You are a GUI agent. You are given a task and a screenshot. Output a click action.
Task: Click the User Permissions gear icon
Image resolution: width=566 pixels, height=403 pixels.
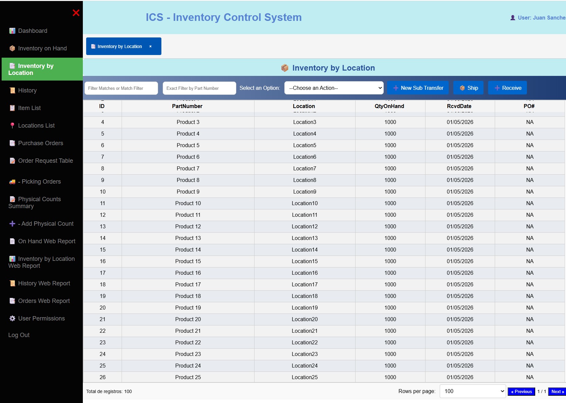(12, 318)
